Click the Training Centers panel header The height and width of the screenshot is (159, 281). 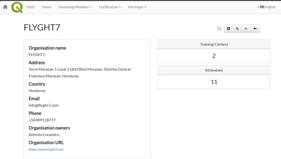pos(214,44)
